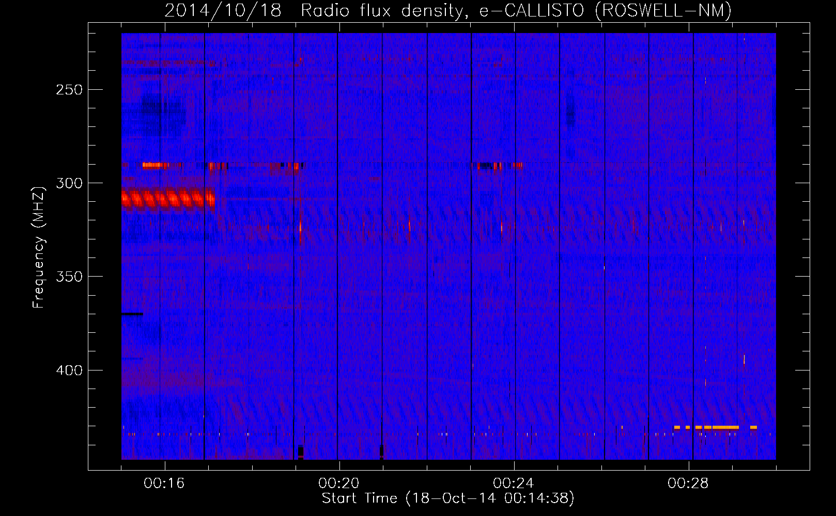Viewport: 836px width, 516px height.
Task: Click the 250 frequency tick label
Action: pos(69,89)
